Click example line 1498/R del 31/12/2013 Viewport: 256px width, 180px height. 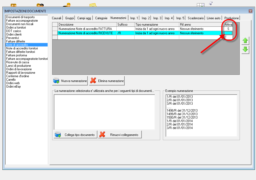[182, 111]
